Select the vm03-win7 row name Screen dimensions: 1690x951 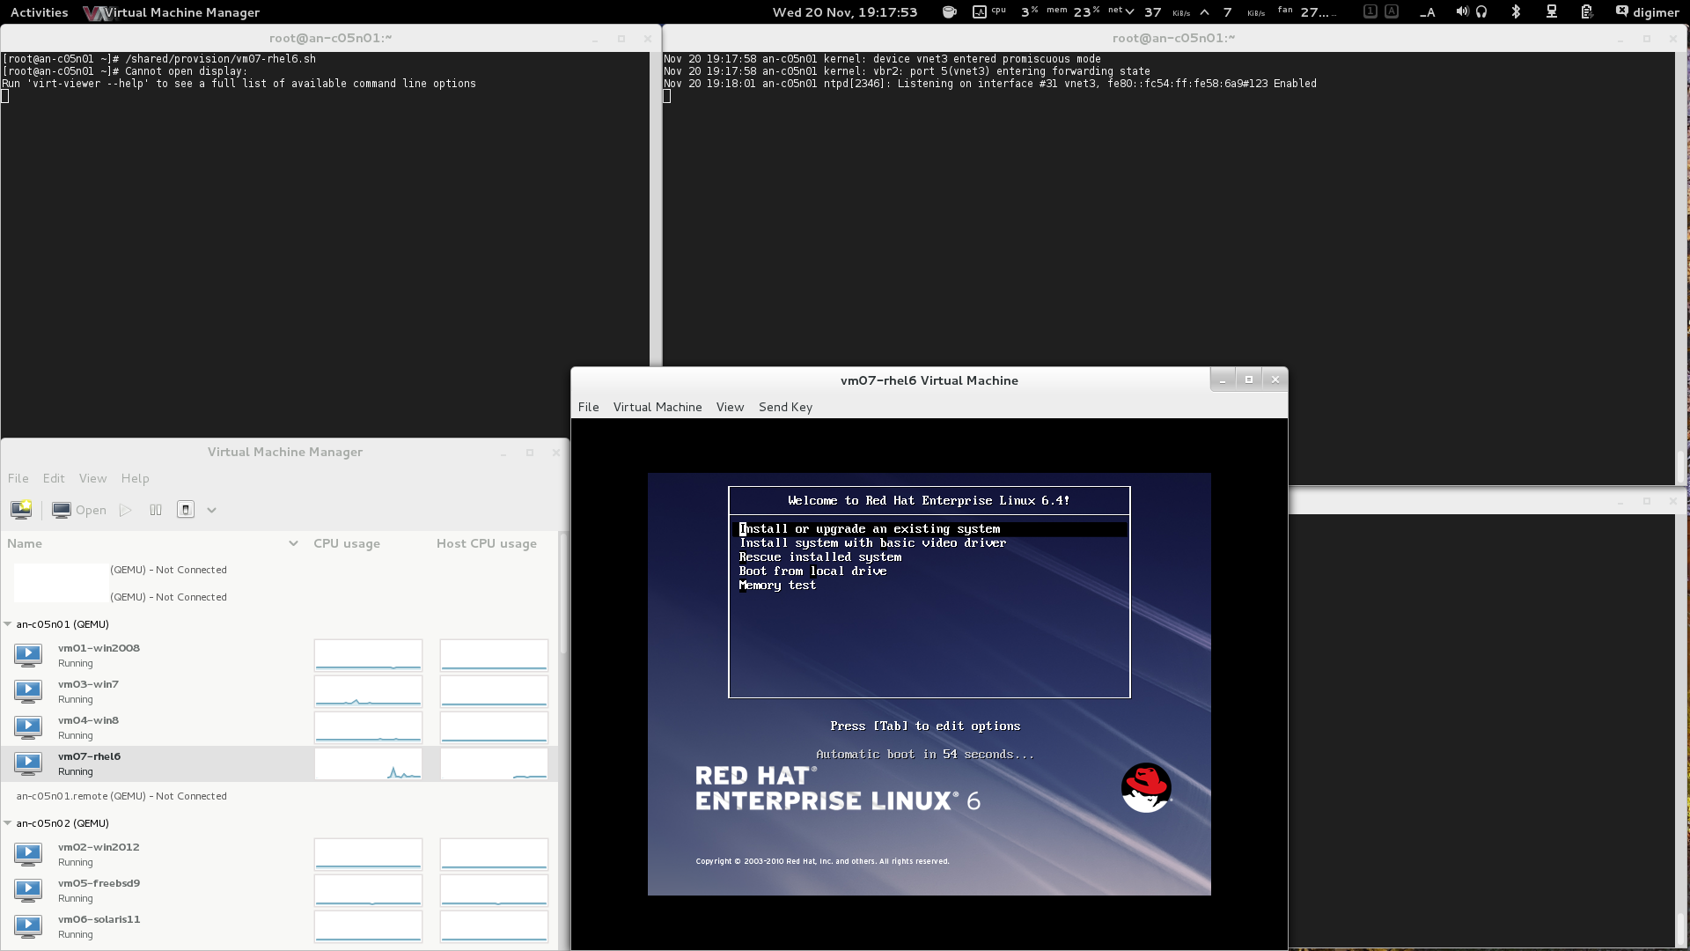(x=88, y=684)
